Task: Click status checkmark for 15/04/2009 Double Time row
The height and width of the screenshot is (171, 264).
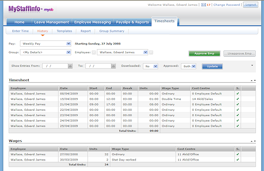Action: point(238,99)
